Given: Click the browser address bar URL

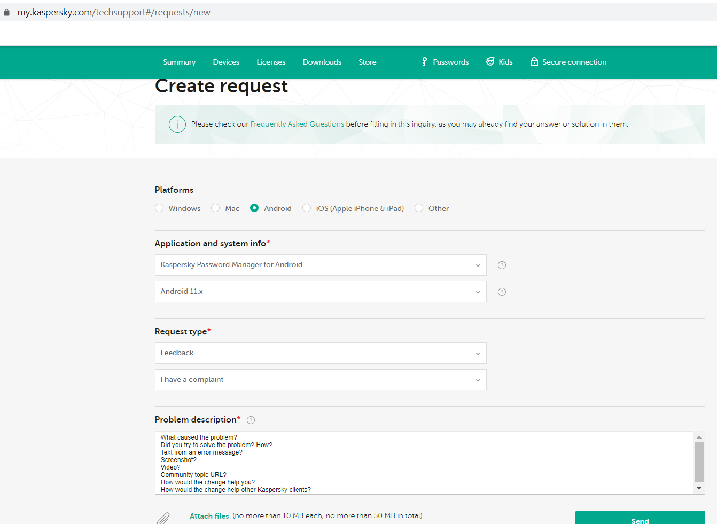Looking at the screenshot, I should coord(114,12).
